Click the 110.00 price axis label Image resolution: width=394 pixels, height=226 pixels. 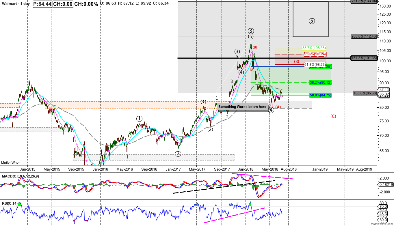385,41
